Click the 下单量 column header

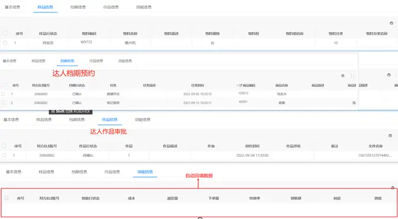coord(213,198)
